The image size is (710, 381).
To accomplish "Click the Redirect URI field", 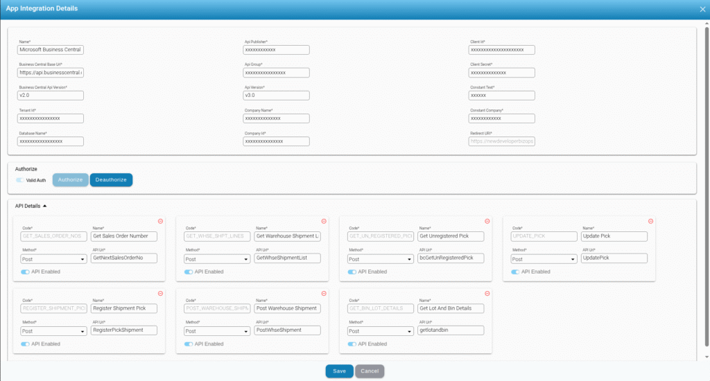I will [502, 141].
